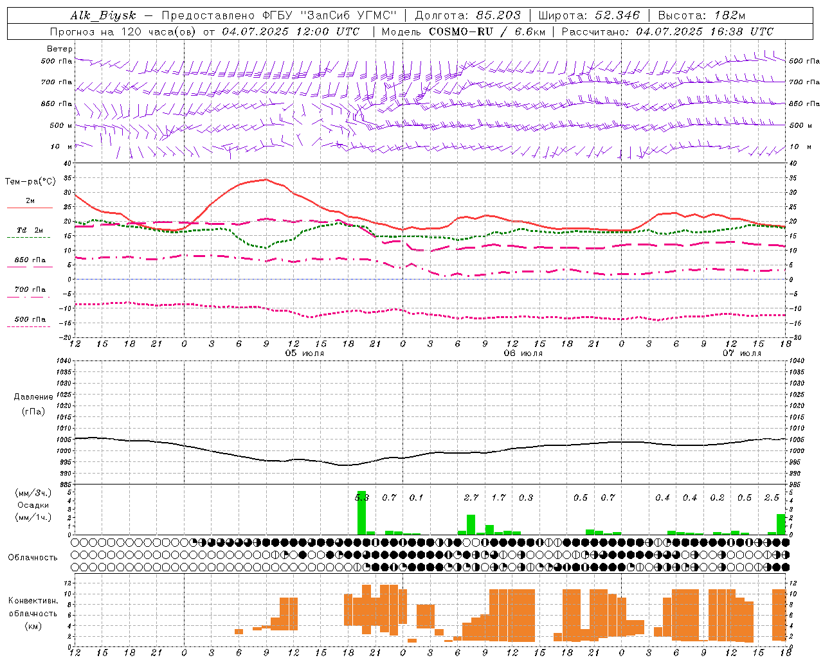The width and height of the screenshot is (823, 658).
Task: Click the station name Alk_Biysk
Action: (x=103, y=15)
